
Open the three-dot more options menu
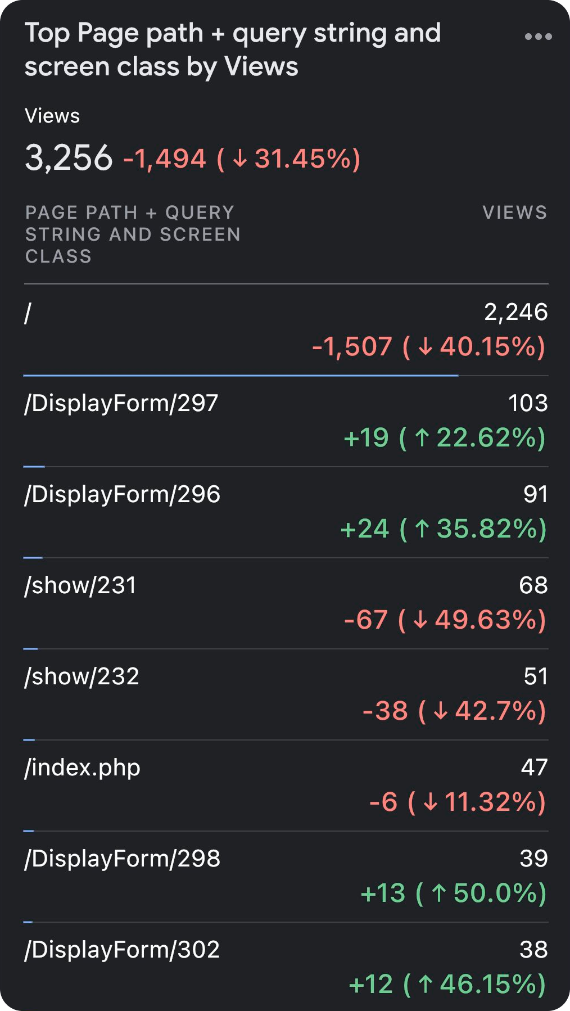point(538,37)
